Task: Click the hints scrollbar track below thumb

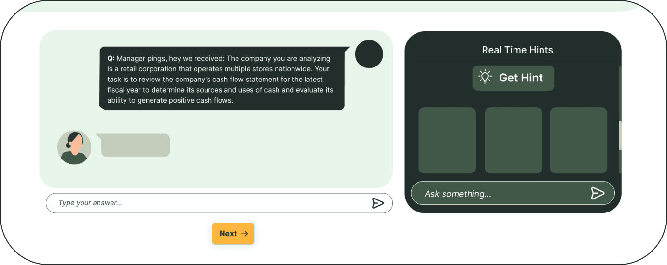Action: coord(620,164)
